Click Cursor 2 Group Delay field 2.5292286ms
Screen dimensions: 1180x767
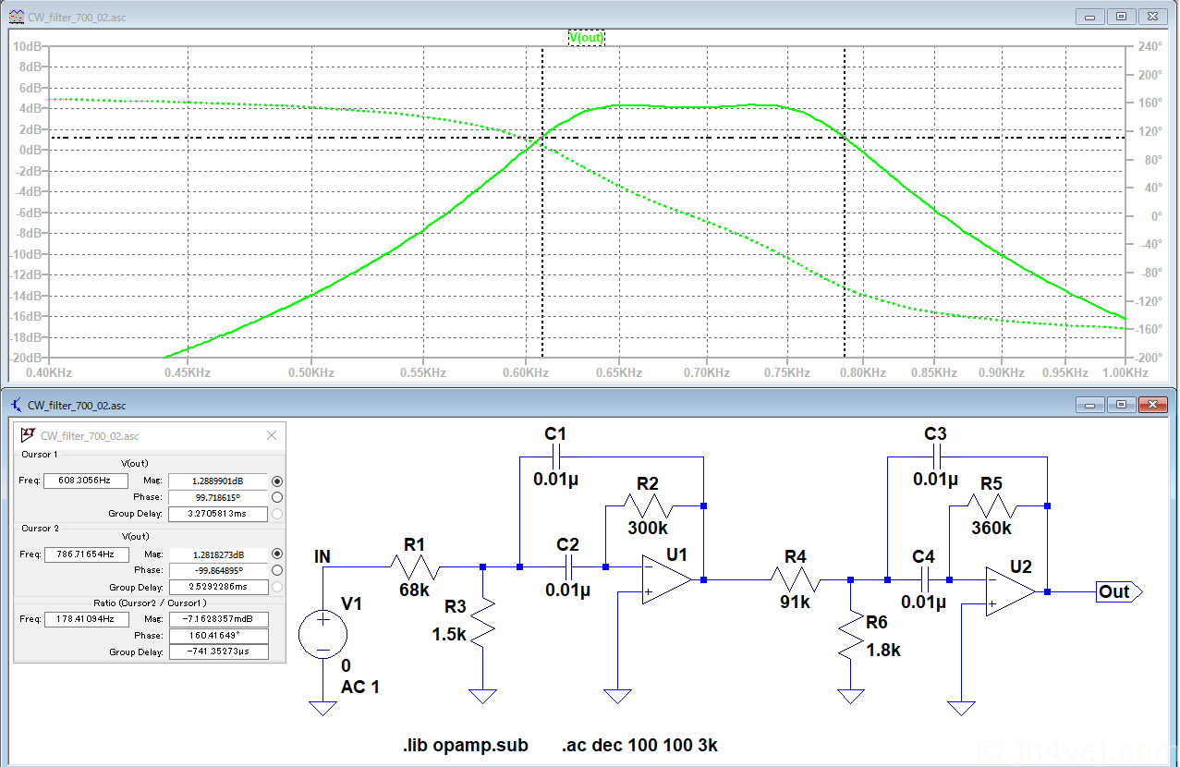pos(217,587)
